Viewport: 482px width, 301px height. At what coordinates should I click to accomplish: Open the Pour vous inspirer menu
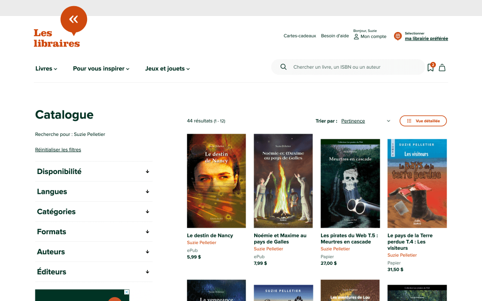tap(101, 69)
